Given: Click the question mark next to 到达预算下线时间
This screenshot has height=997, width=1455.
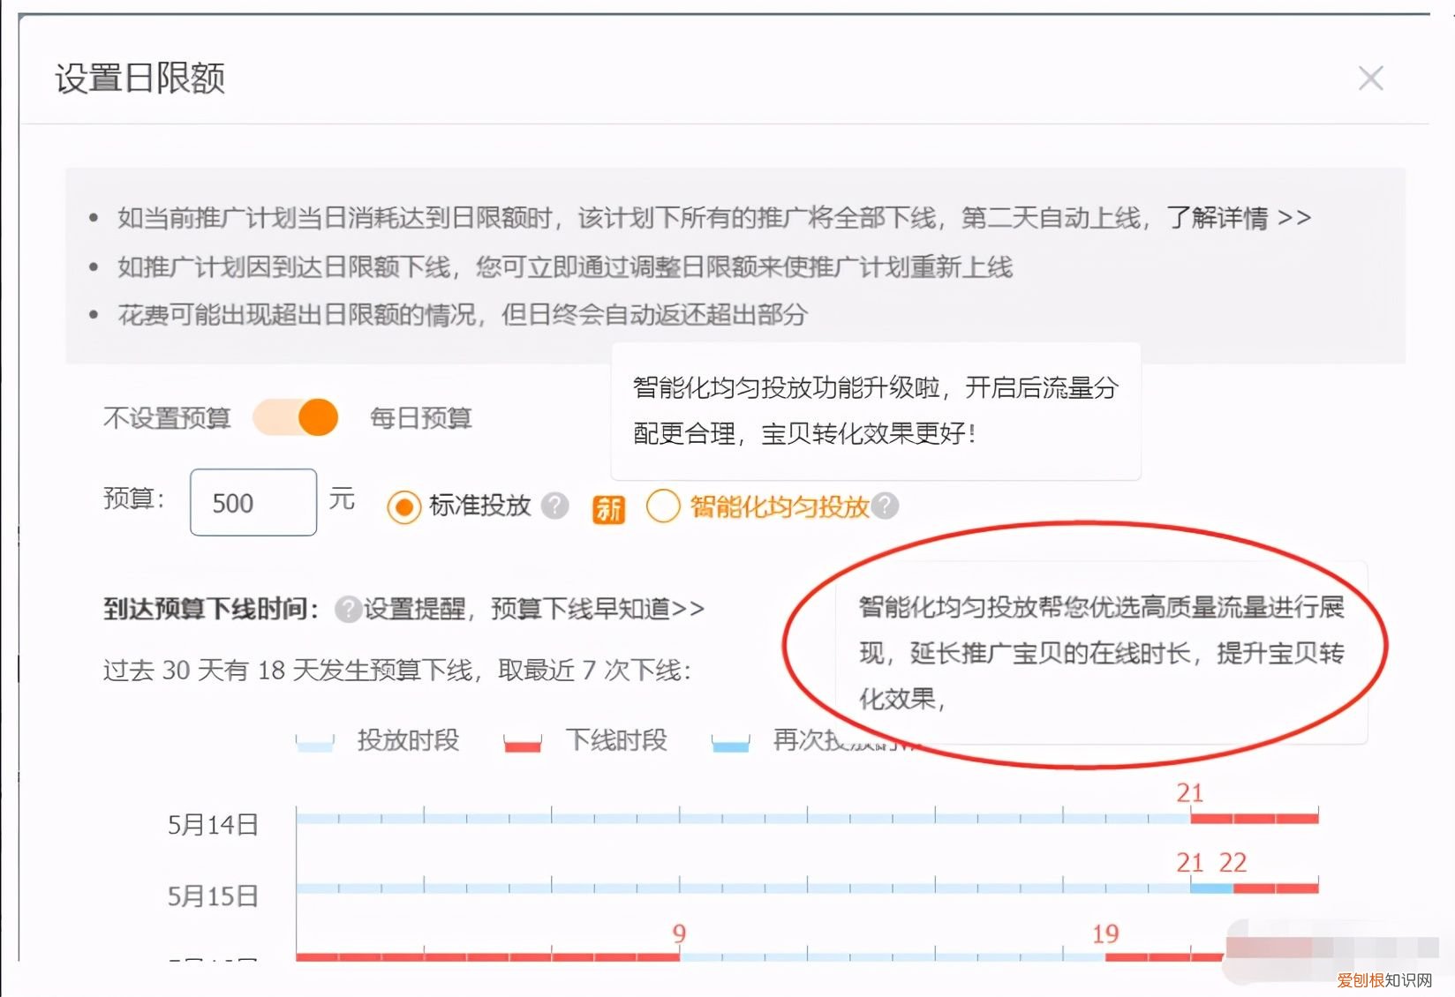Looking at the screenshot, I should (x=348, y=607).
